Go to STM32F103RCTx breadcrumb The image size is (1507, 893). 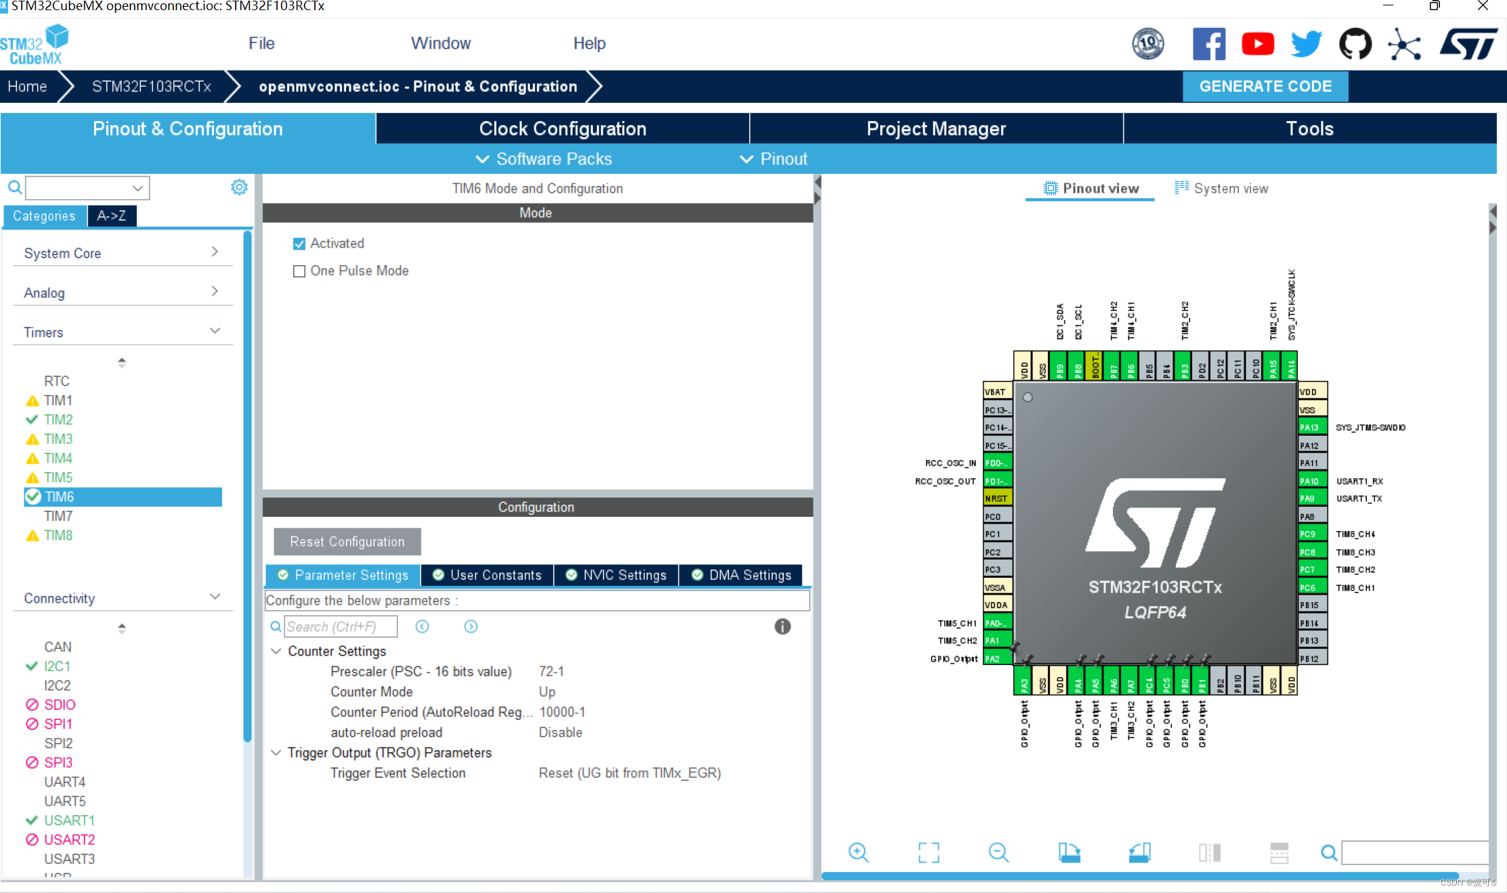[152, 87]
